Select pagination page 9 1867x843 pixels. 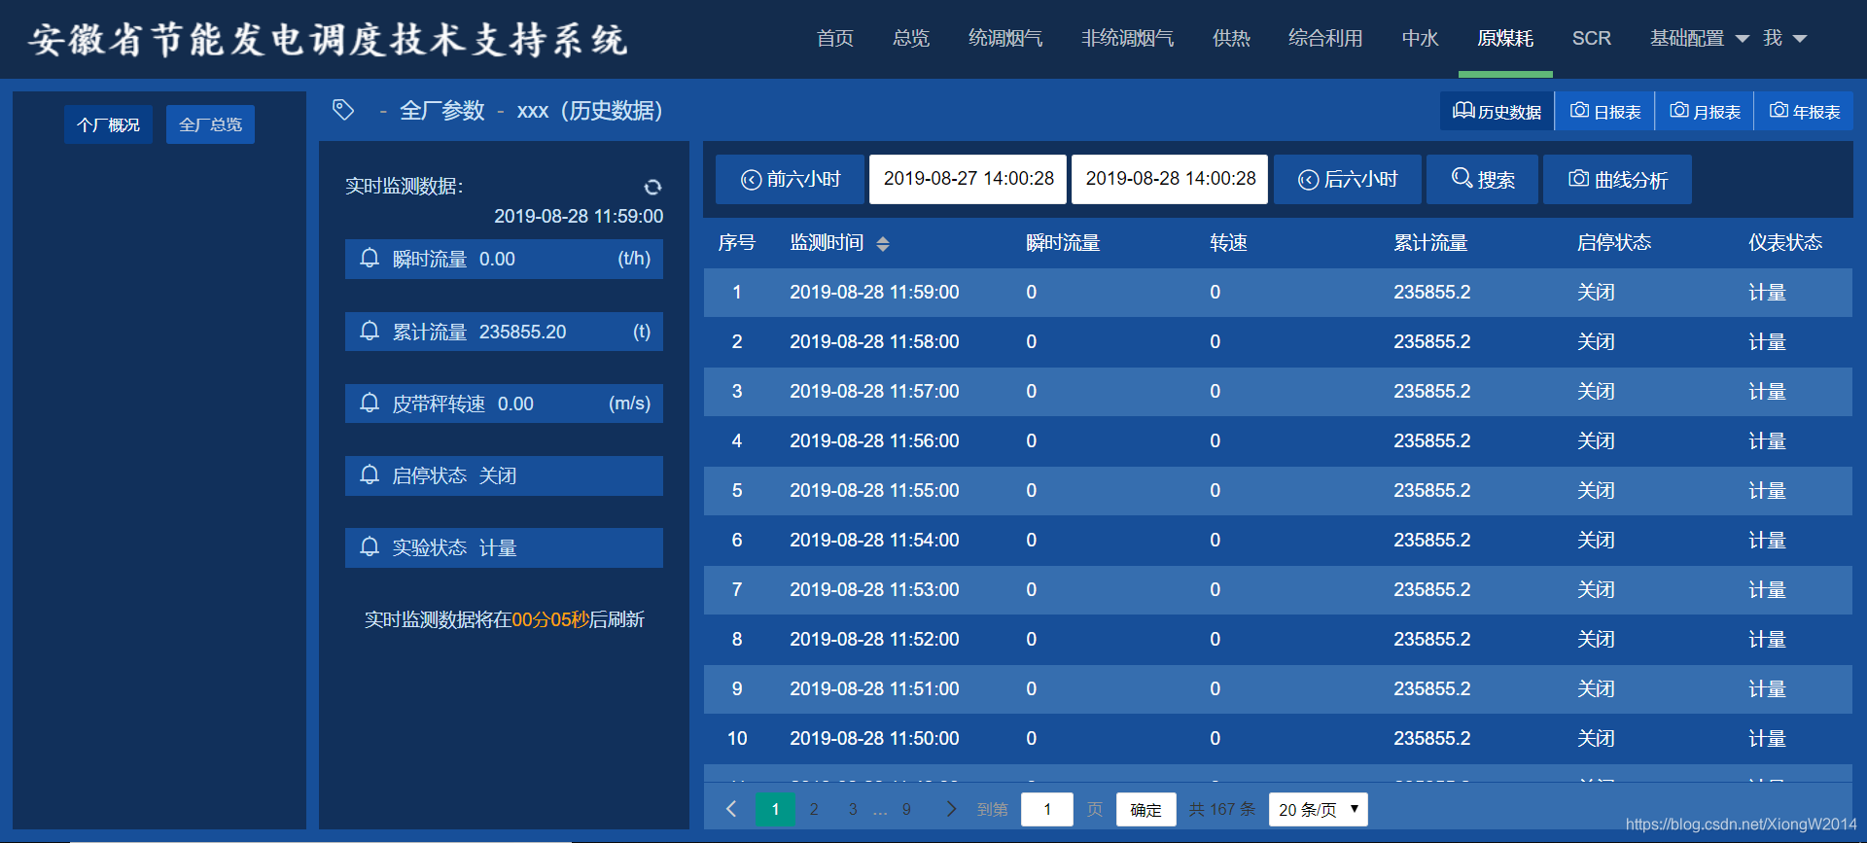point(906,809)
